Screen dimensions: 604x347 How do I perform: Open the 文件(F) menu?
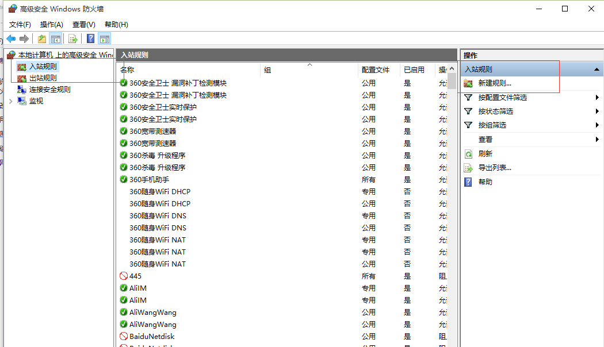[x=20, y=25]
